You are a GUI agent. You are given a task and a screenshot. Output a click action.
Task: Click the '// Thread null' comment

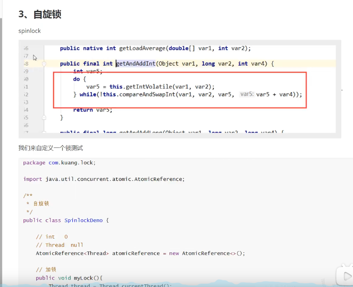59,245
